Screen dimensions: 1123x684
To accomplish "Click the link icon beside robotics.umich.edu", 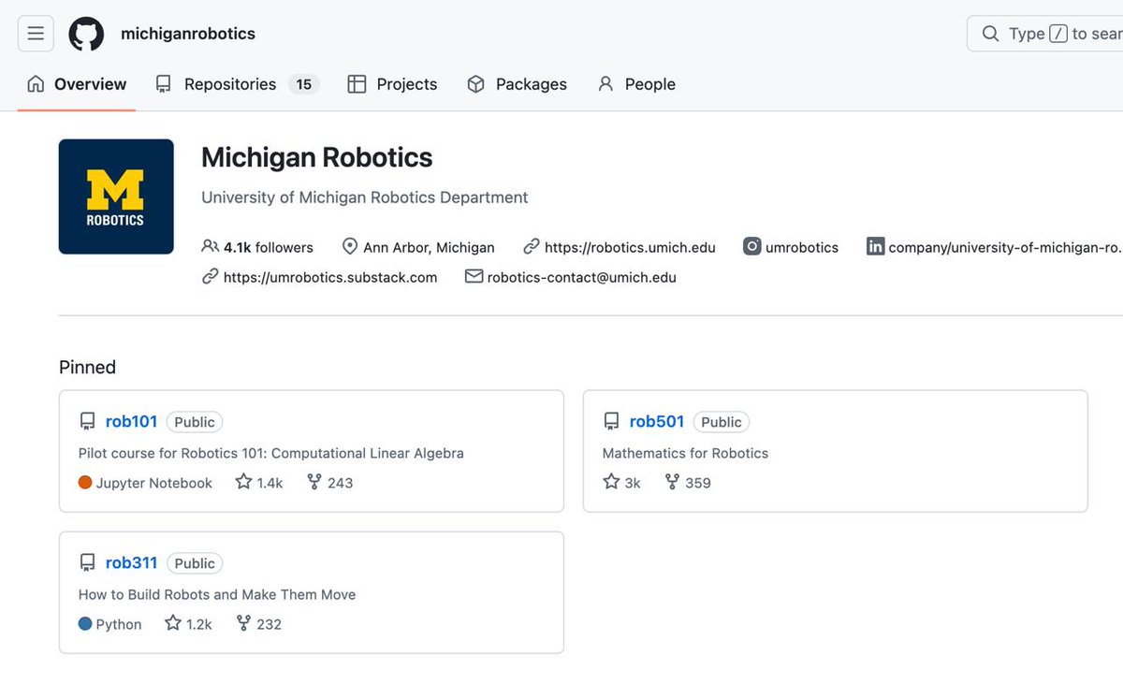I will pos(532,247).
